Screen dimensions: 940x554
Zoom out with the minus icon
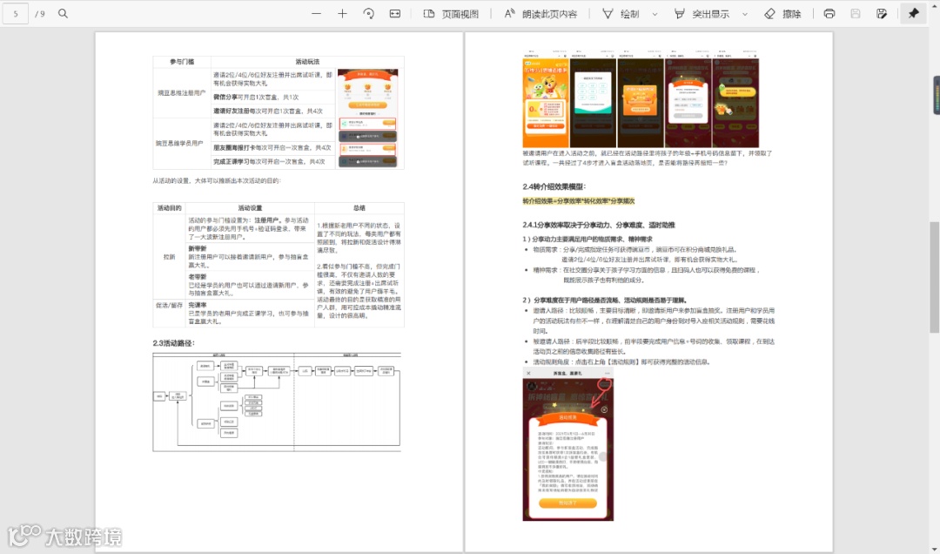[x=316, y=13]
